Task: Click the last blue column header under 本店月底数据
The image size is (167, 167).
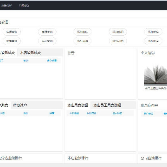Action: point(117,113)
